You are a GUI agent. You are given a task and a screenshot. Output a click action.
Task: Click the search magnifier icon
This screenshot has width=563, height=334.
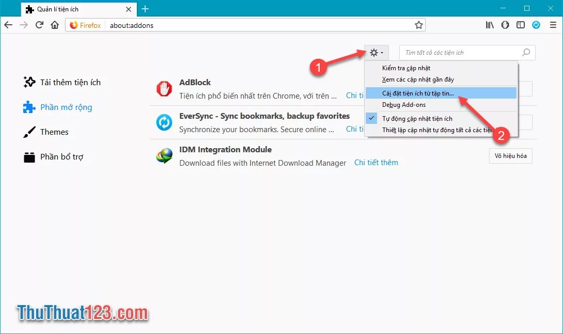pos(526,52)
